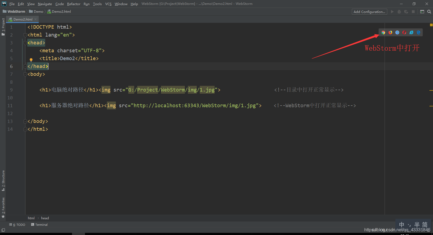Click yellow inspection status indicator
This screenshot has height=235, width=433.
431,25
